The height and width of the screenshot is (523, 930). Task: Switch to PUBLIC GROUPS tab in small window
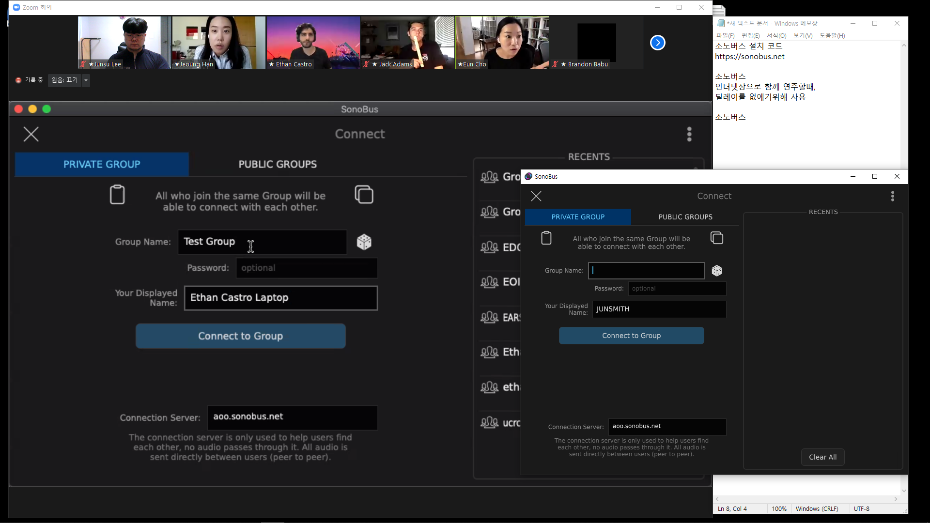click(685, 217)
